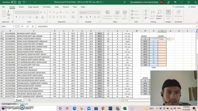Switch to the Review tab
Image resolution: width=198 pixels, height=111 pixels.
(66, 7)
